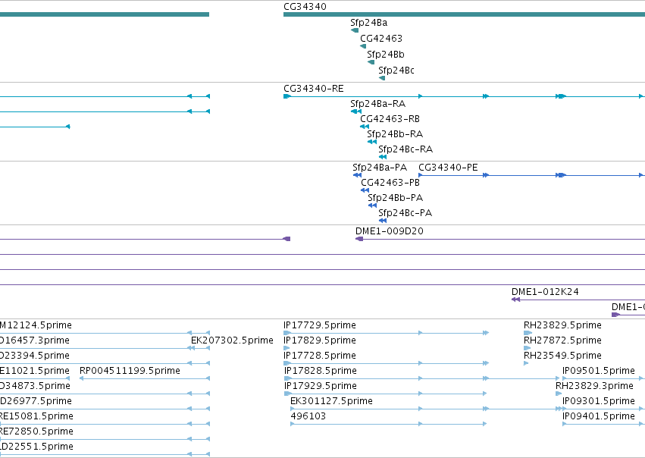The image size is (645, 458).
Task: Select the Sfp24Ba-PA protein label
Action: pyautogui.click(x=380, y=168)
